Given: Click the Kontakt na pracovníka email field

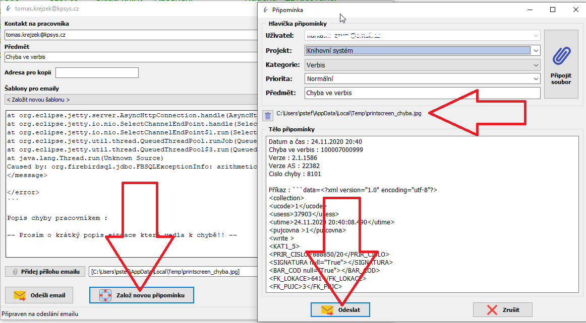Looking at the screenshot, I should [131, 35].
